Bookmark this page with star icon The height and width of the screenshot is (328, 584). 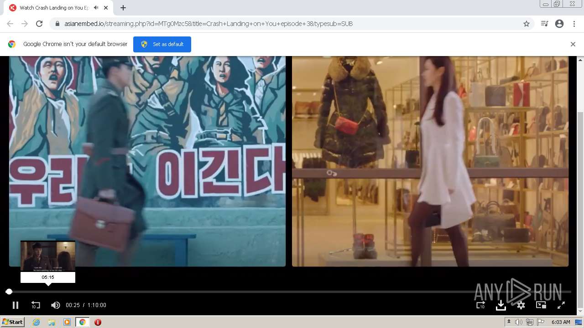point(526,24)
